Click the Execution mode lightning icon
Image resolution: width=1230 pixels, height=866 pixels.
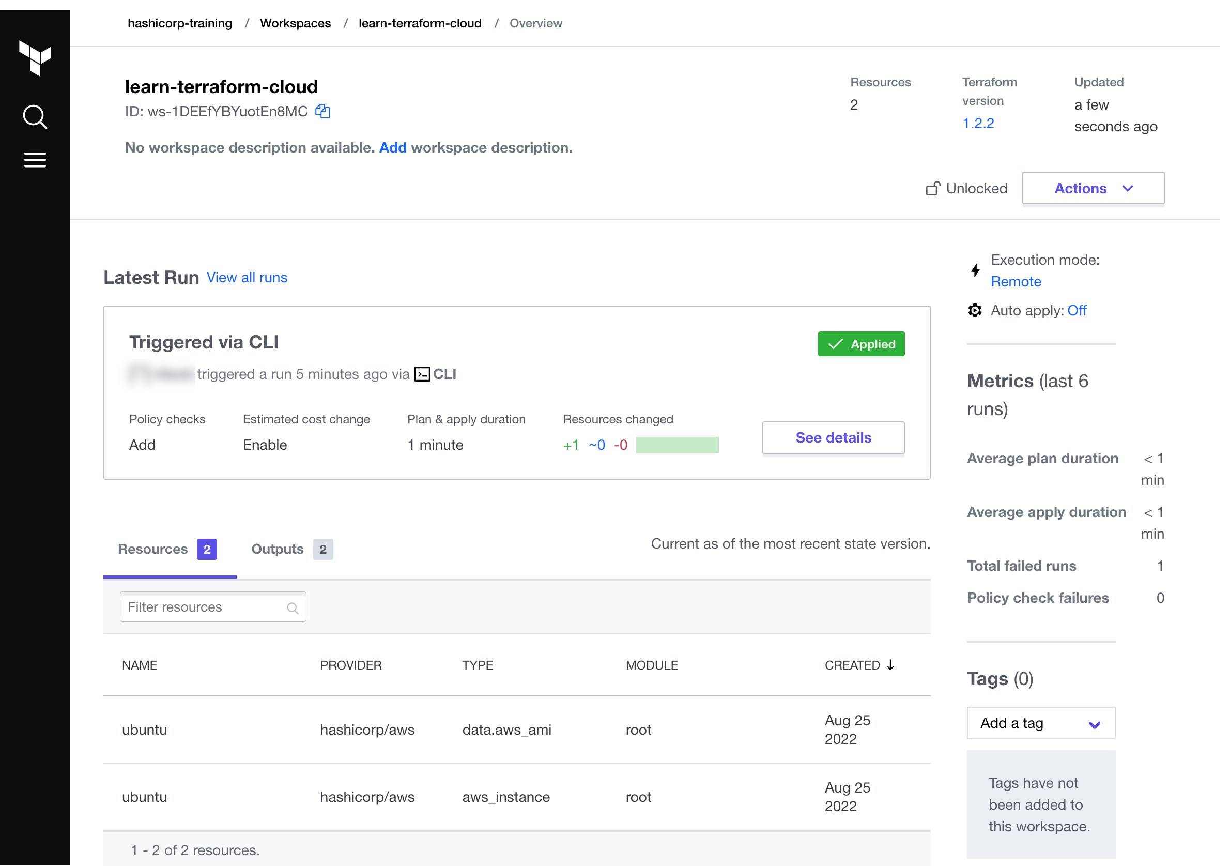click(976, 270)
